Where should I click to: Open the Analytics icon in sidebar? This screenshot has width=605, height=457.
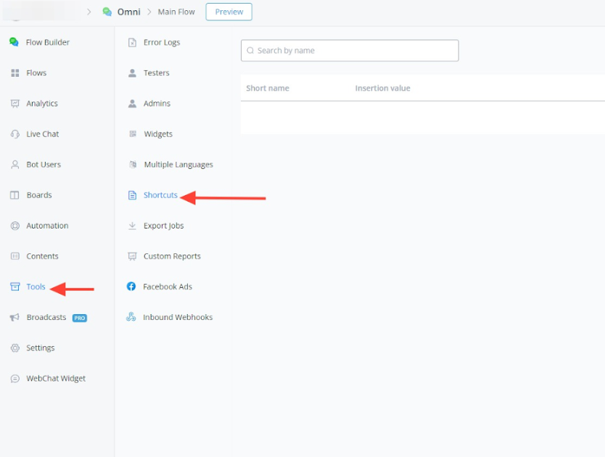[15, 104]
